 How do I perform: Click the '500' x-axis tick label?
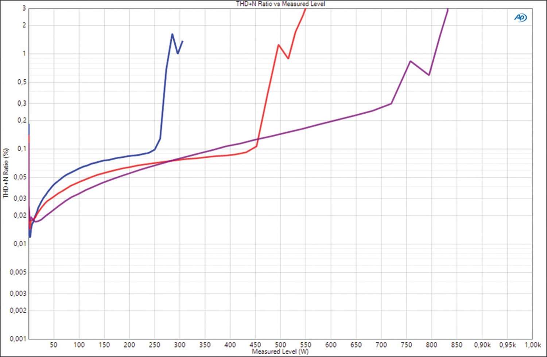[280, 345]
